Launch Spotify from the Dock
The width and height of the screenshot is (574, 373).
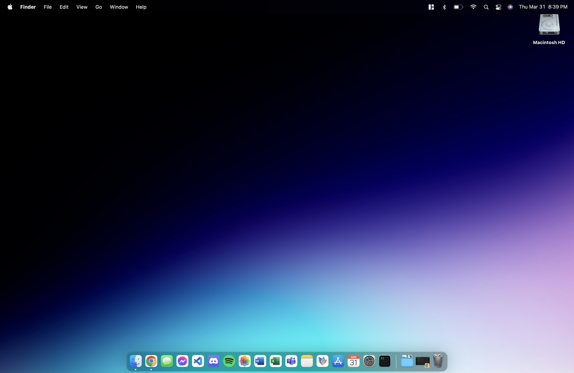[229, 361]
